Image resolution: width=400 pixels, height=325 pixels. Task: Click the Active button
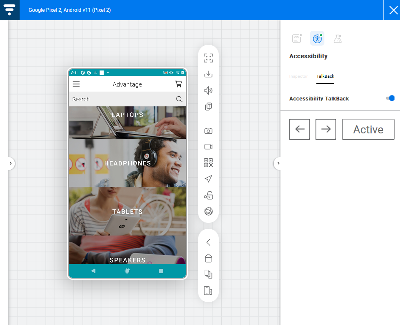[x=368, y=129]
